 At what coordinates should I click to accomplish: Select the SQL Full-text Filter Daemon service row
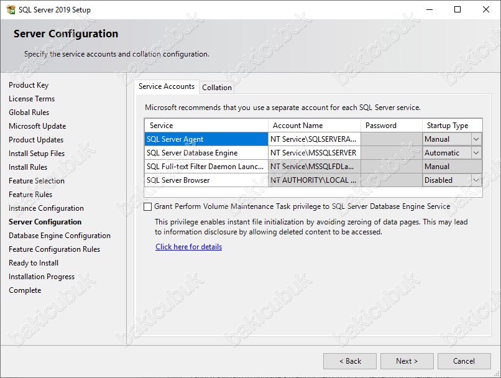206,167
